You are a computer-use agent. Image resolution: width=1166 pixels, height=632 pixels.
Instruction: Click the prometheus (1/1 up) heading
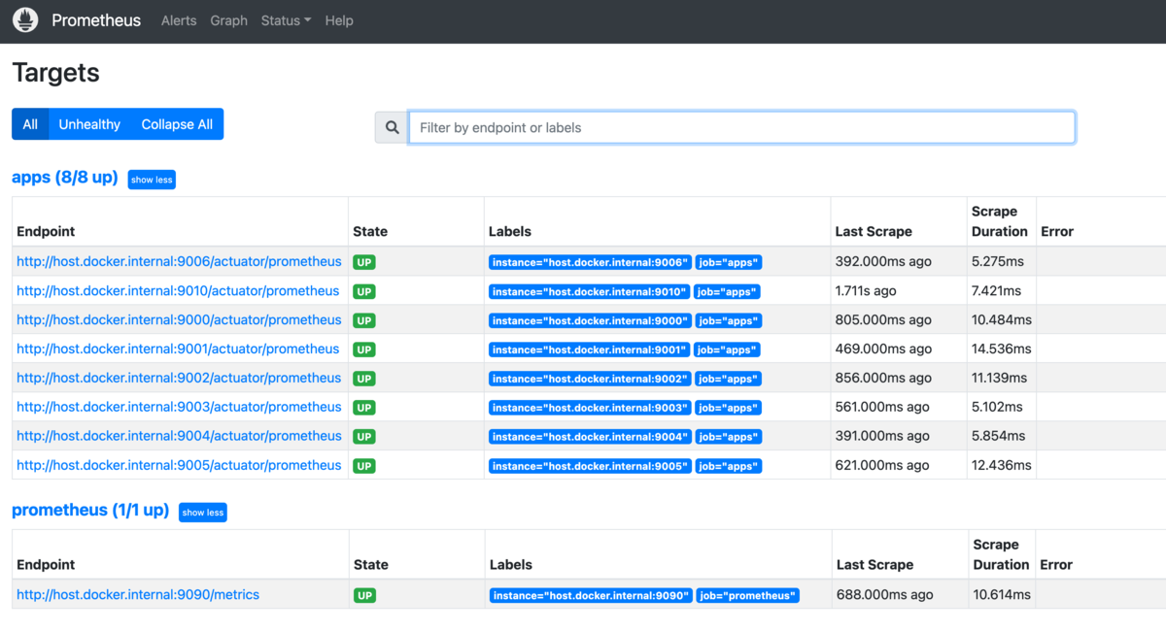[x=90, y=511]
